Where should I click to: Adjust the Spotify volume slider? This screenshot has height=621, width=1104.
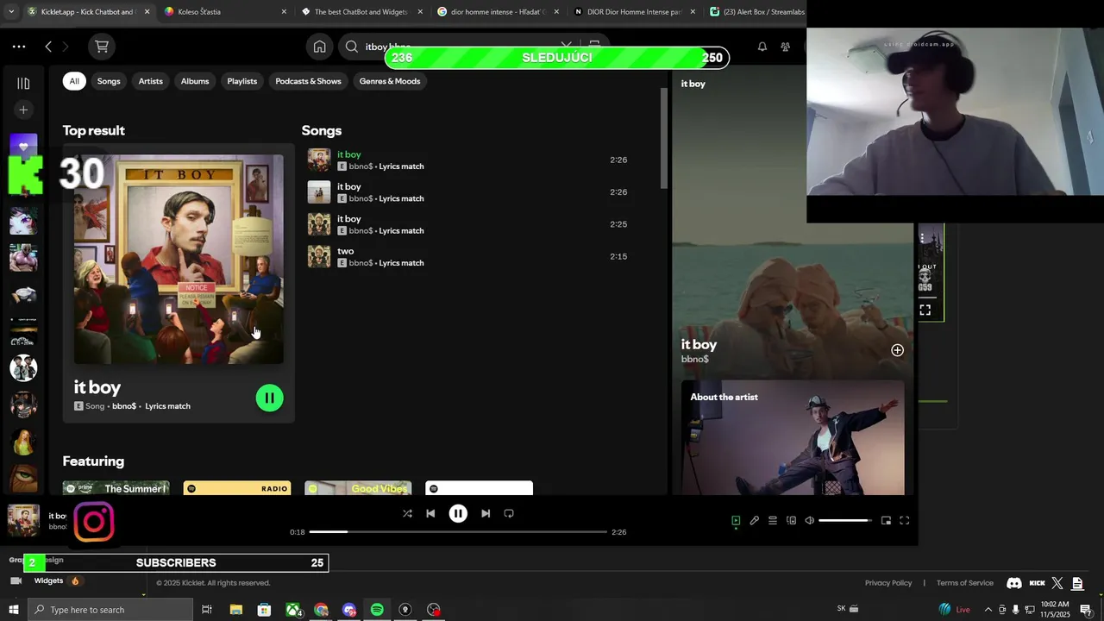(x=845, y=521)
